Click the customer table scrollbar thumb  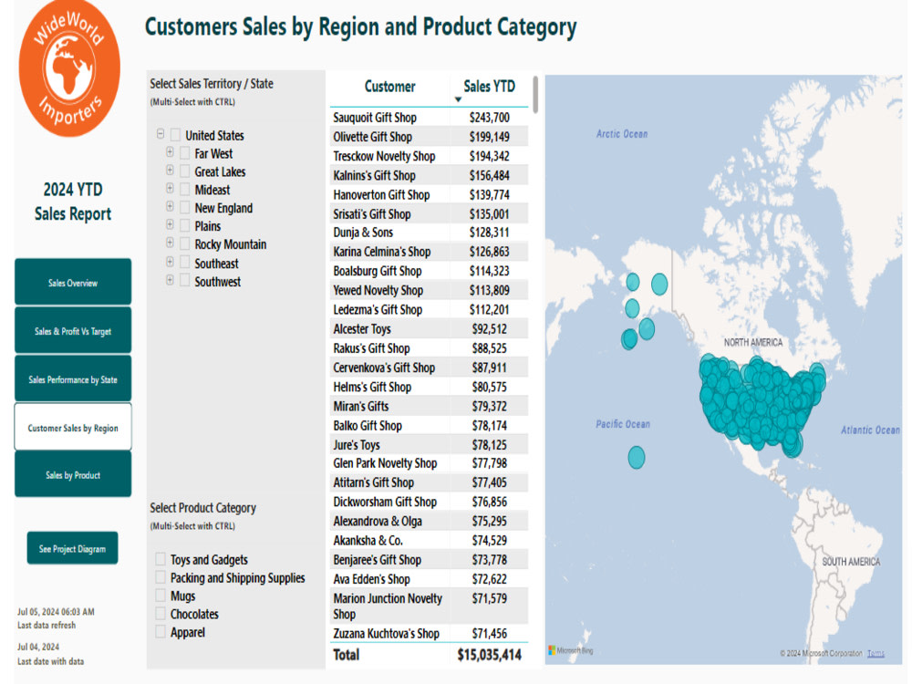(535, 94)
